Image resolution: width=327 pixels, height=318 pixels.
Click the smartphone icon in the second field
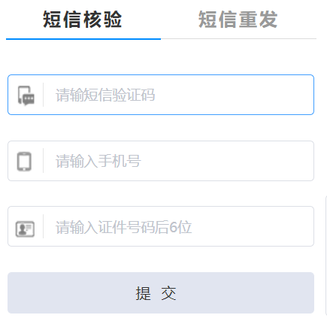[24, 162]
